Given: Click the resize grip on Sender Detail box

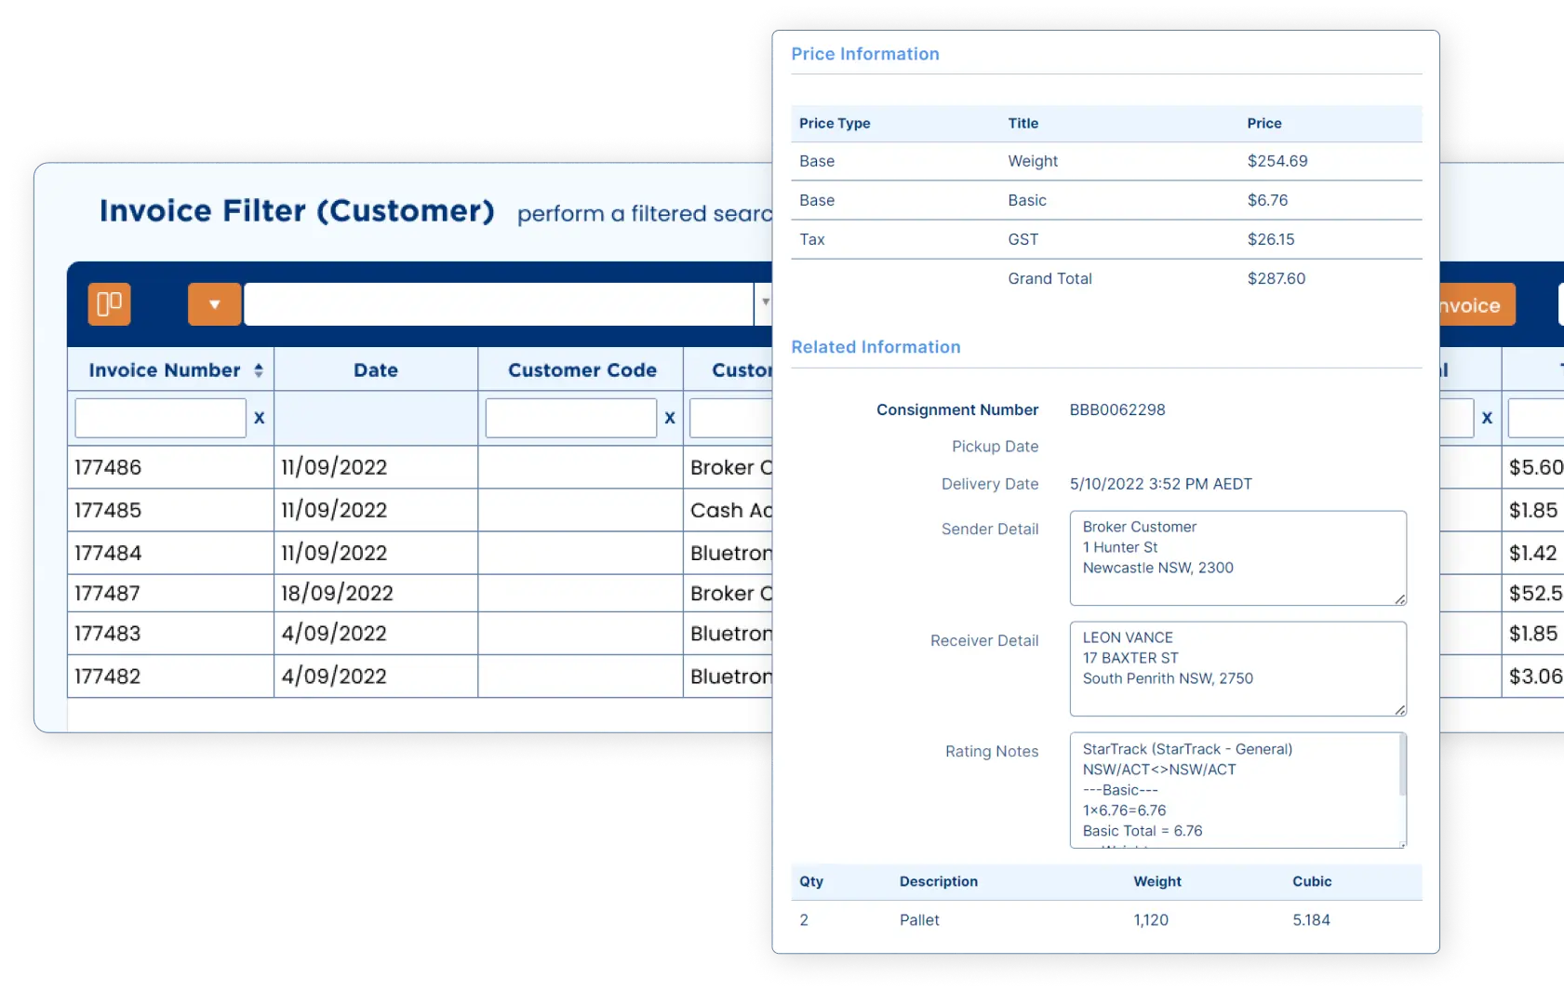Looking at the screenshot, I should [x=1398, y=600].
